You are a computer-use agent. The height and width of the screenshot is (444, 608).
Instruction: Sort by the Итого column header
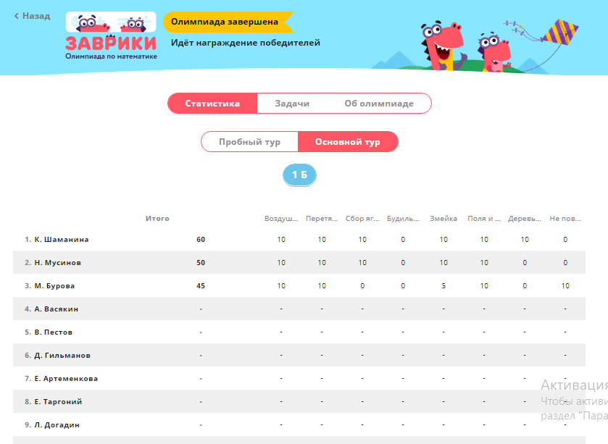click(x=157, y=219)
